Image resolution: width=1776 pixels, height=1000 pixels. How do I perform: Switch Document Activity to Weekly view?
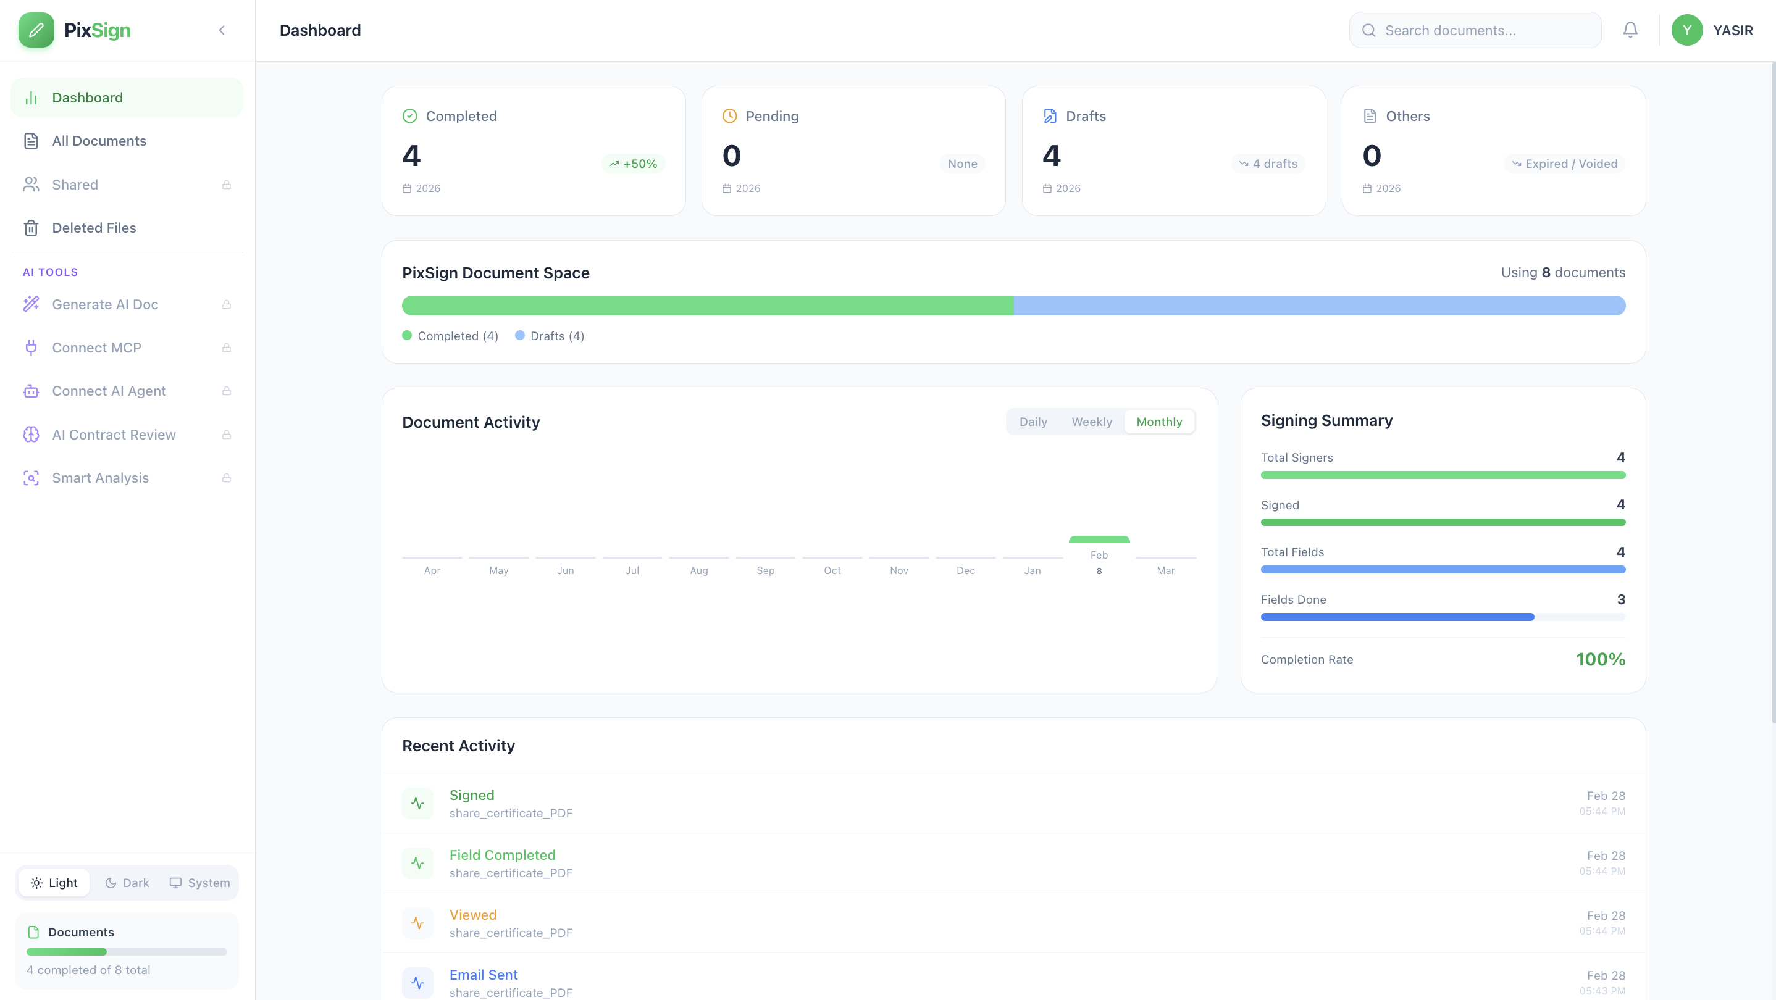pyautogui.click(x=1091, y=421)
